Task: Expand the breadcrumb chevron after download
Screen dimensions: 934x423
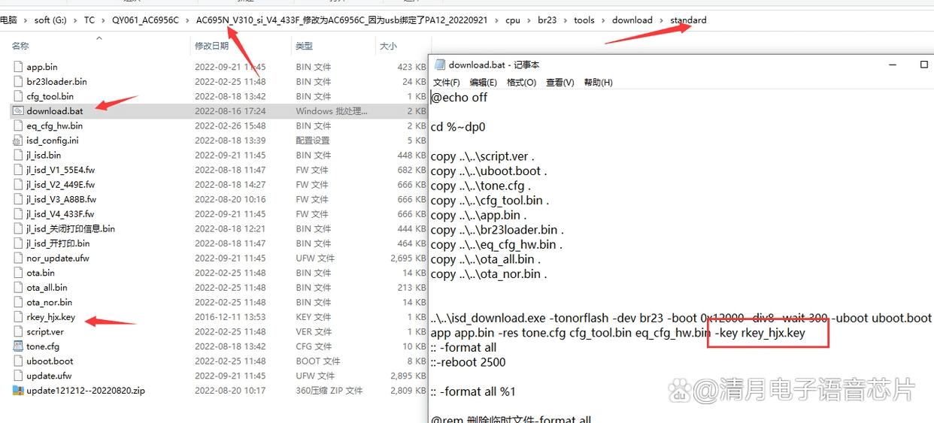Action: (661, 20)
